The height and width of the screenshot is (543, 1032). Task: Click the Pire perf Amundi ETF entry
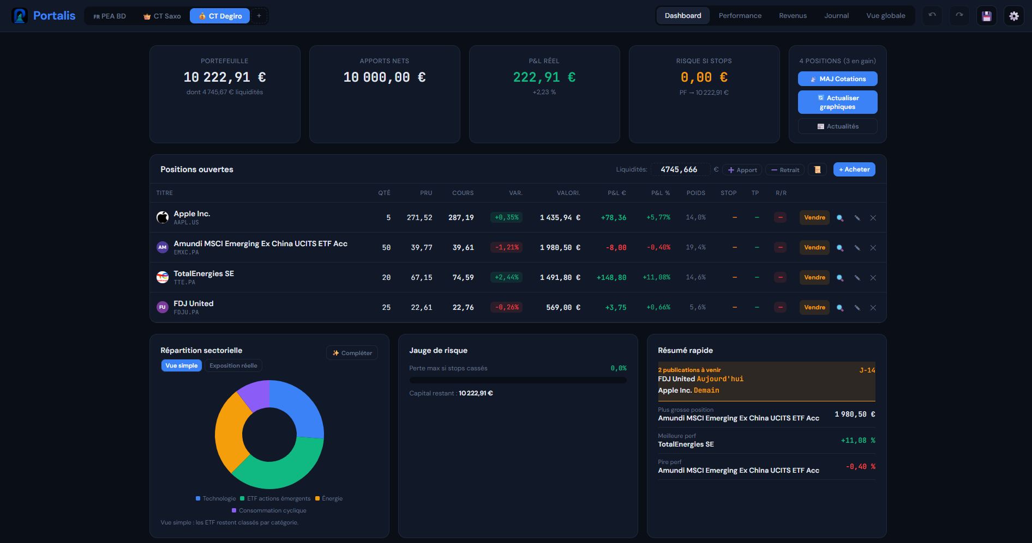766,466
